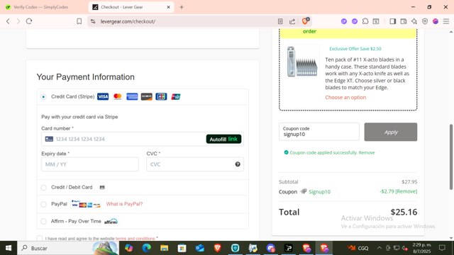The image size is (454, 255).
Task: Open the terms and conditions link
Action: (x=135, y=239)
